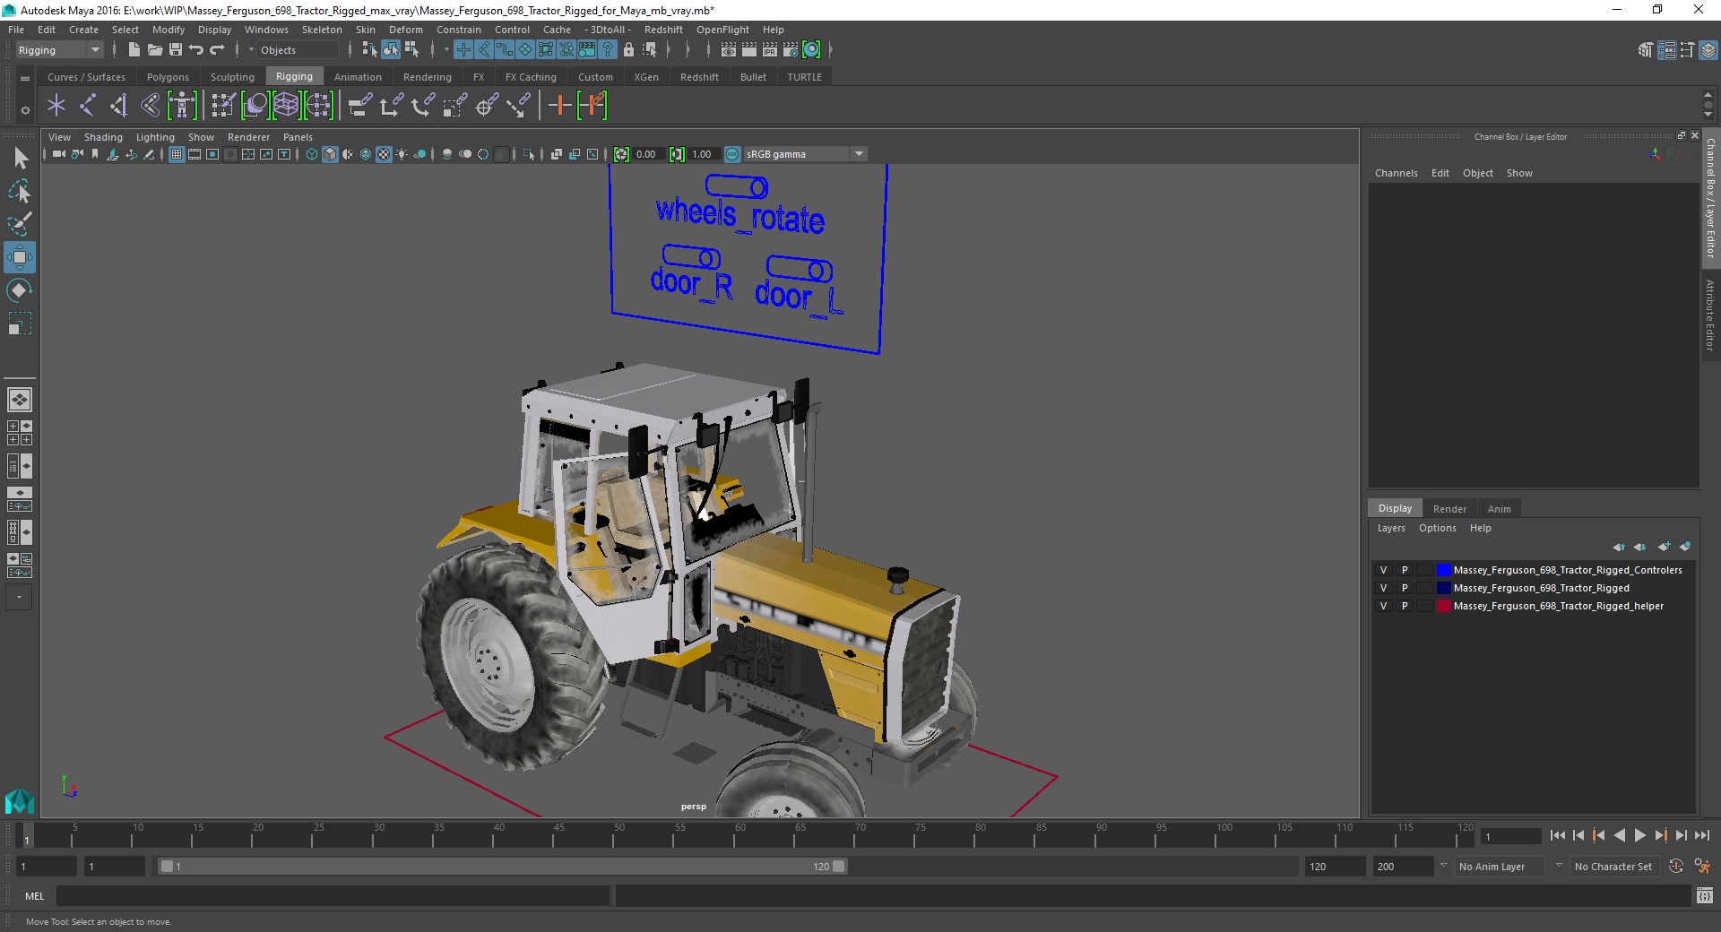Click the Shading viewport panel menu
This screenshot has height=932, width=1721.
[x=103, y=137]
